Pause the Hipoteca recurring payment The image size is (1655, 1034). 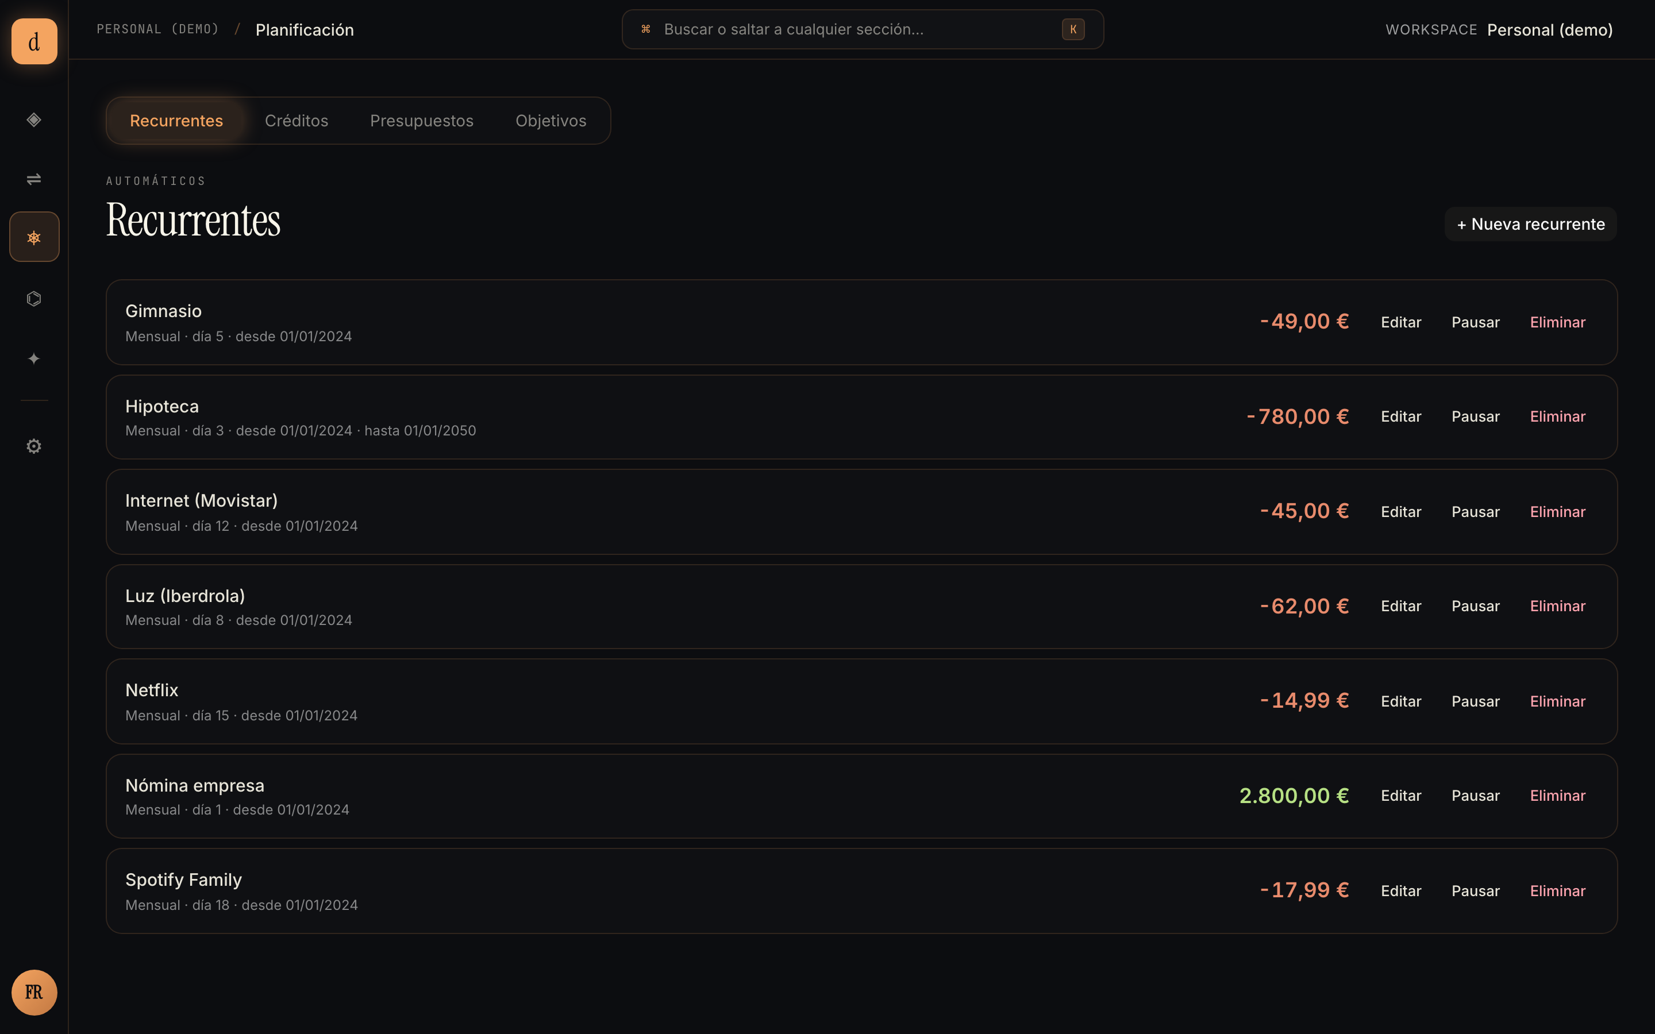tap(1475, 417)
